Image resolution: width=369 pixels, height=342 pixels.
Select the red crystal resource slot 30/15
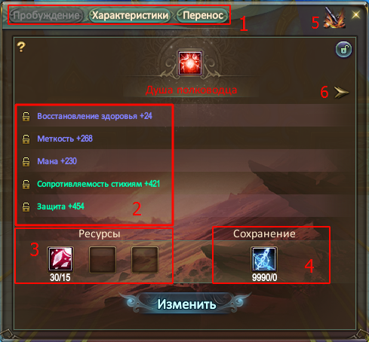coord(60,259)
